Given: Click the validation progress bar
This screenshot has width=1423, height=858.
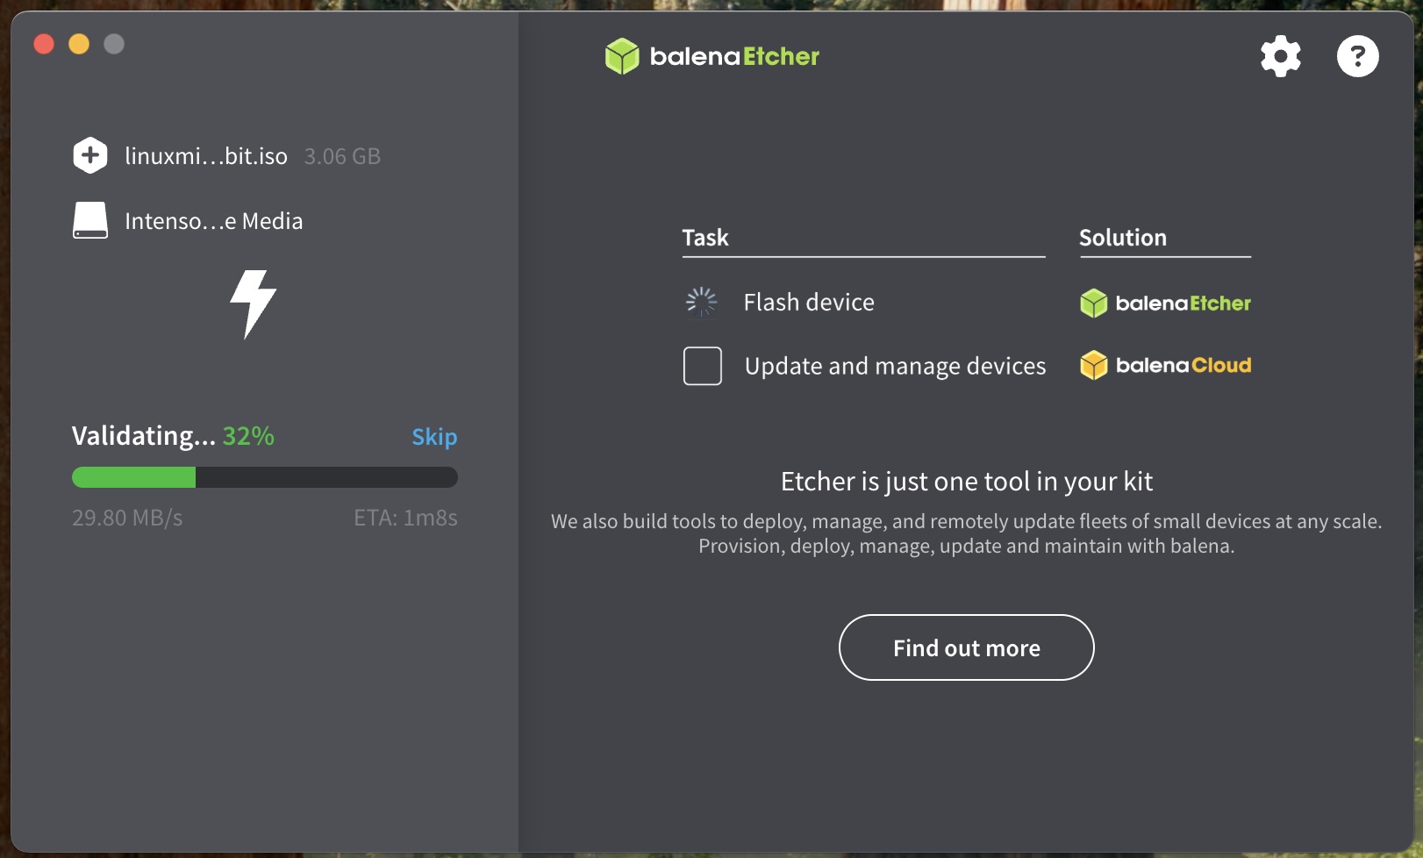Looking at the screenshot, I should tap(265, 477).
